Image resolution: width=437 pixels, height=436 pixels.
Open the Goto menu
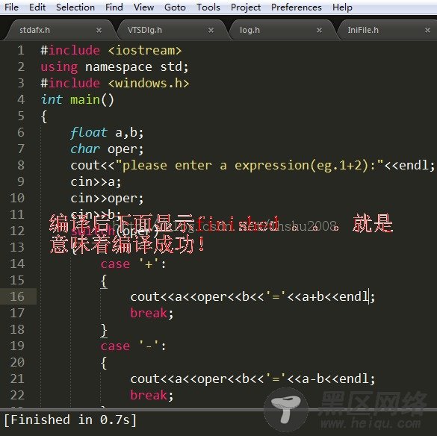[175, 7]
